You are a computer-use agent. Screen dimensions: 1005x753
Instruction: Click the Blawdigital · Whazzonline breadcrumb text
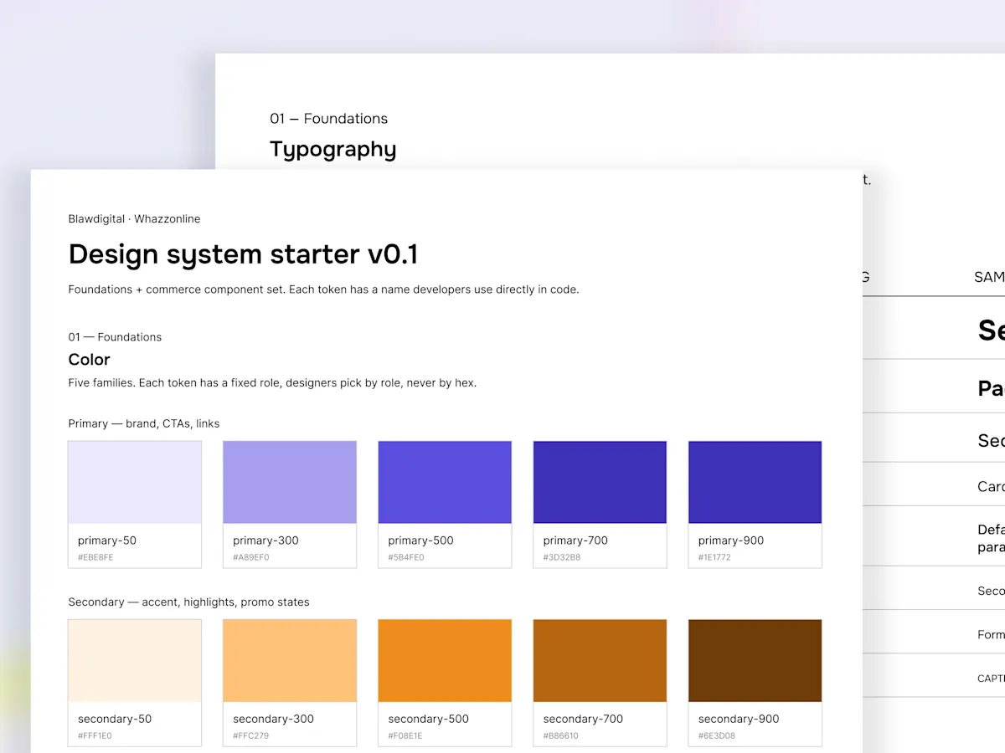pos(135,219)
